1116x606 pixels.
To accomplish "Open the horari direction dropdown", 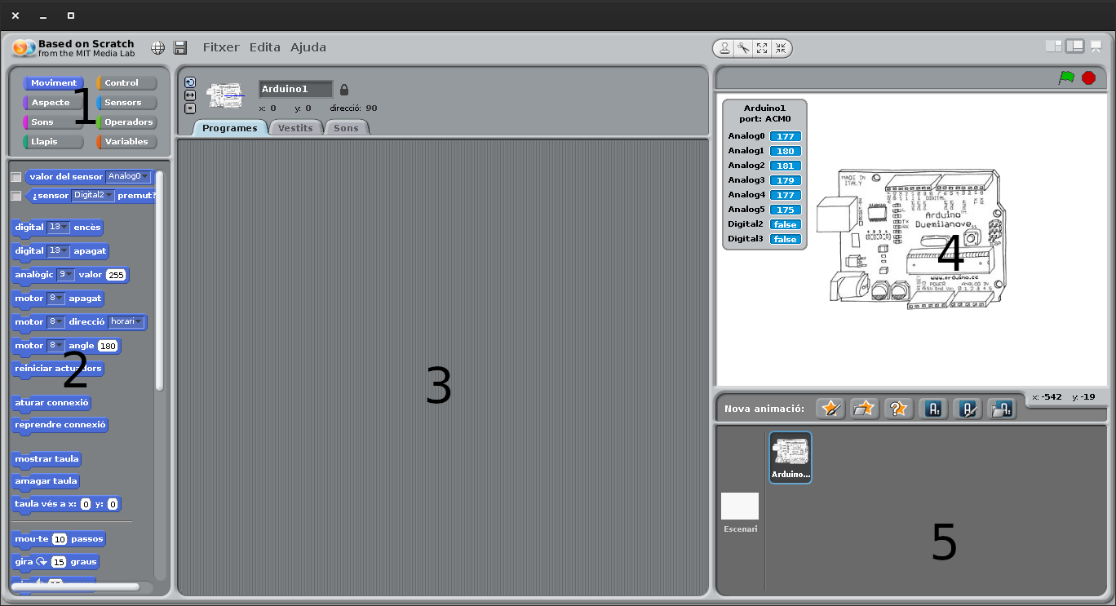I will coord(126,321).
